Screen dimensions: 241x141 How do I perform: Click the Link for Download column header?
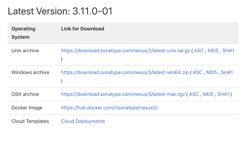pos(83,29)
